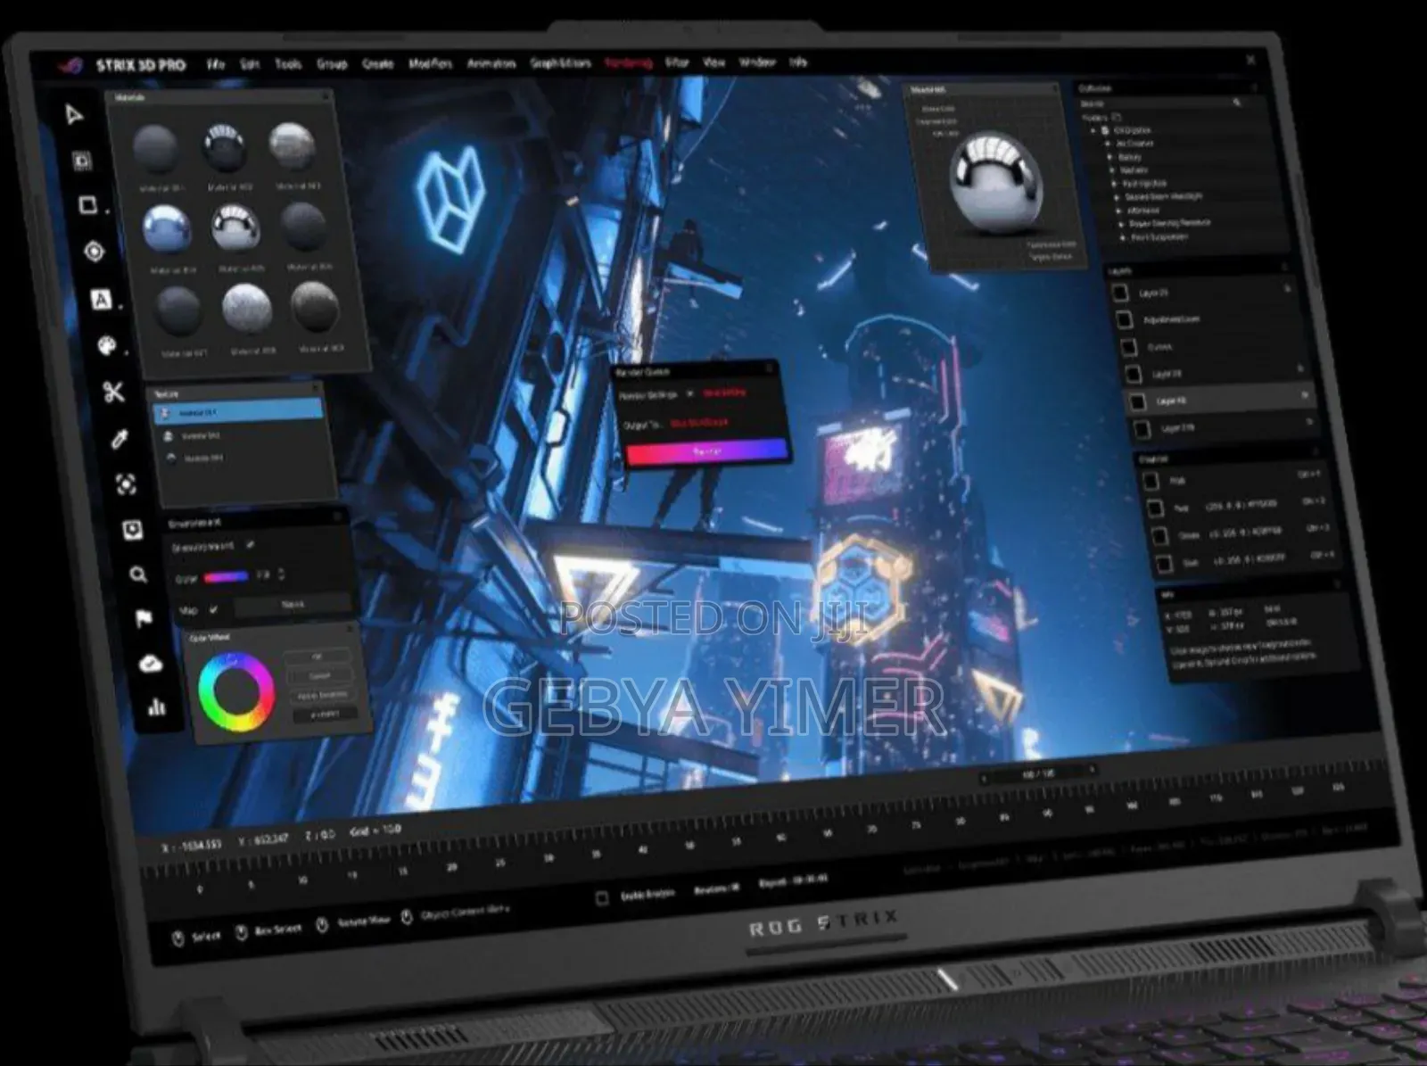
Task: Select the arrow pointer tool
Action: click(x=75, y=114)
